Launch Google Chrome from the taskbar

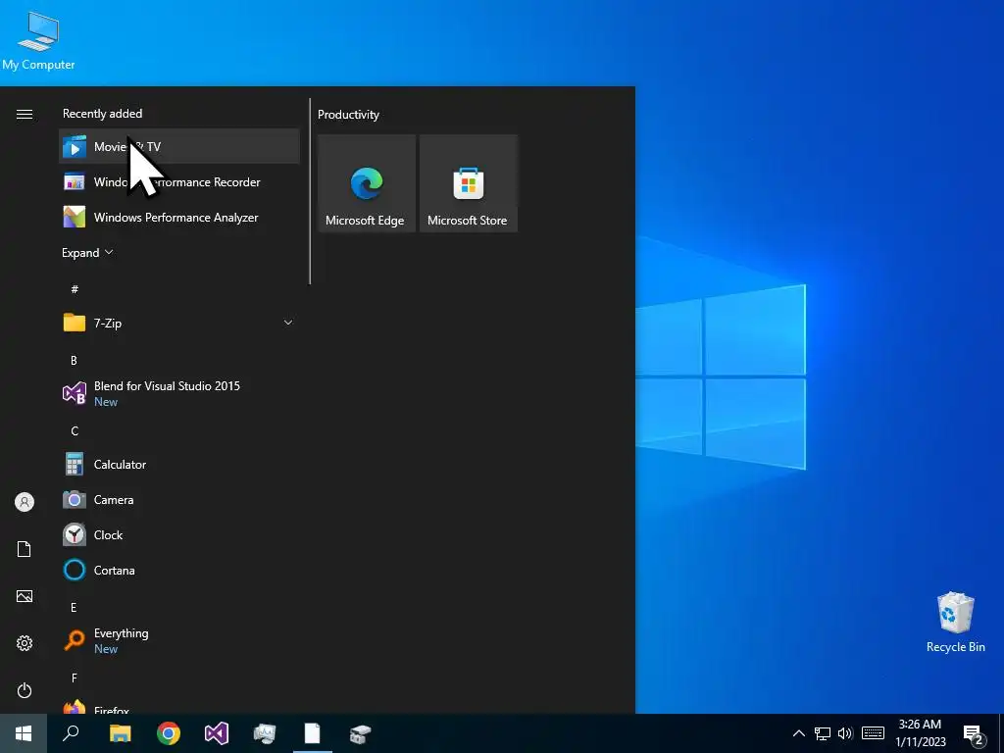point(169,733)
